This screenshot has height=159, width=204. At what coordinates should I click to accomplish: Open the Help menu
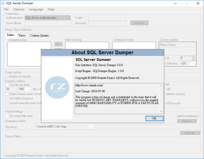[51, 9]
